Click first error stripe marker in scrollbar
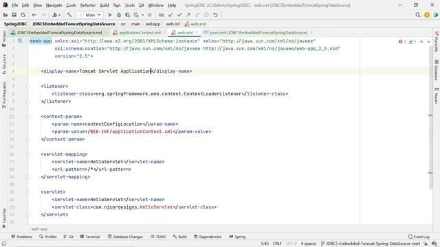This screenshot has height=247, width=440. click(x=430, y=115)
